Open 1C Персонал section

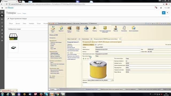(116, 29)
